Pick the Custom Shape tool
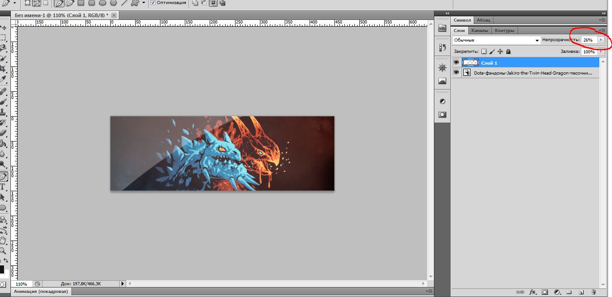 point(134,3)
